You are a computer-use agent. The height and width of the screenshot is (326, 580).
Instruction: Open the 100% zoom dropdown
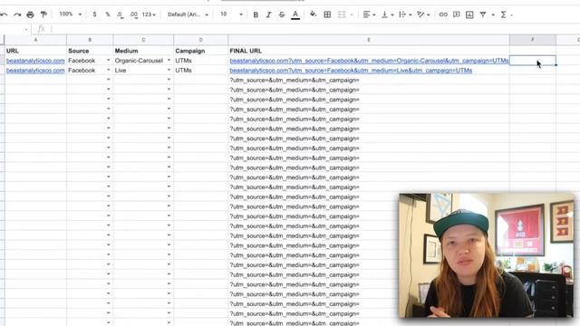[x=71, y=14]
